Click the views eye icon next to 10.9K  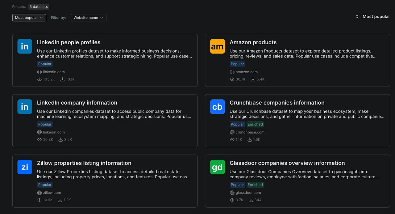point(39,200)
